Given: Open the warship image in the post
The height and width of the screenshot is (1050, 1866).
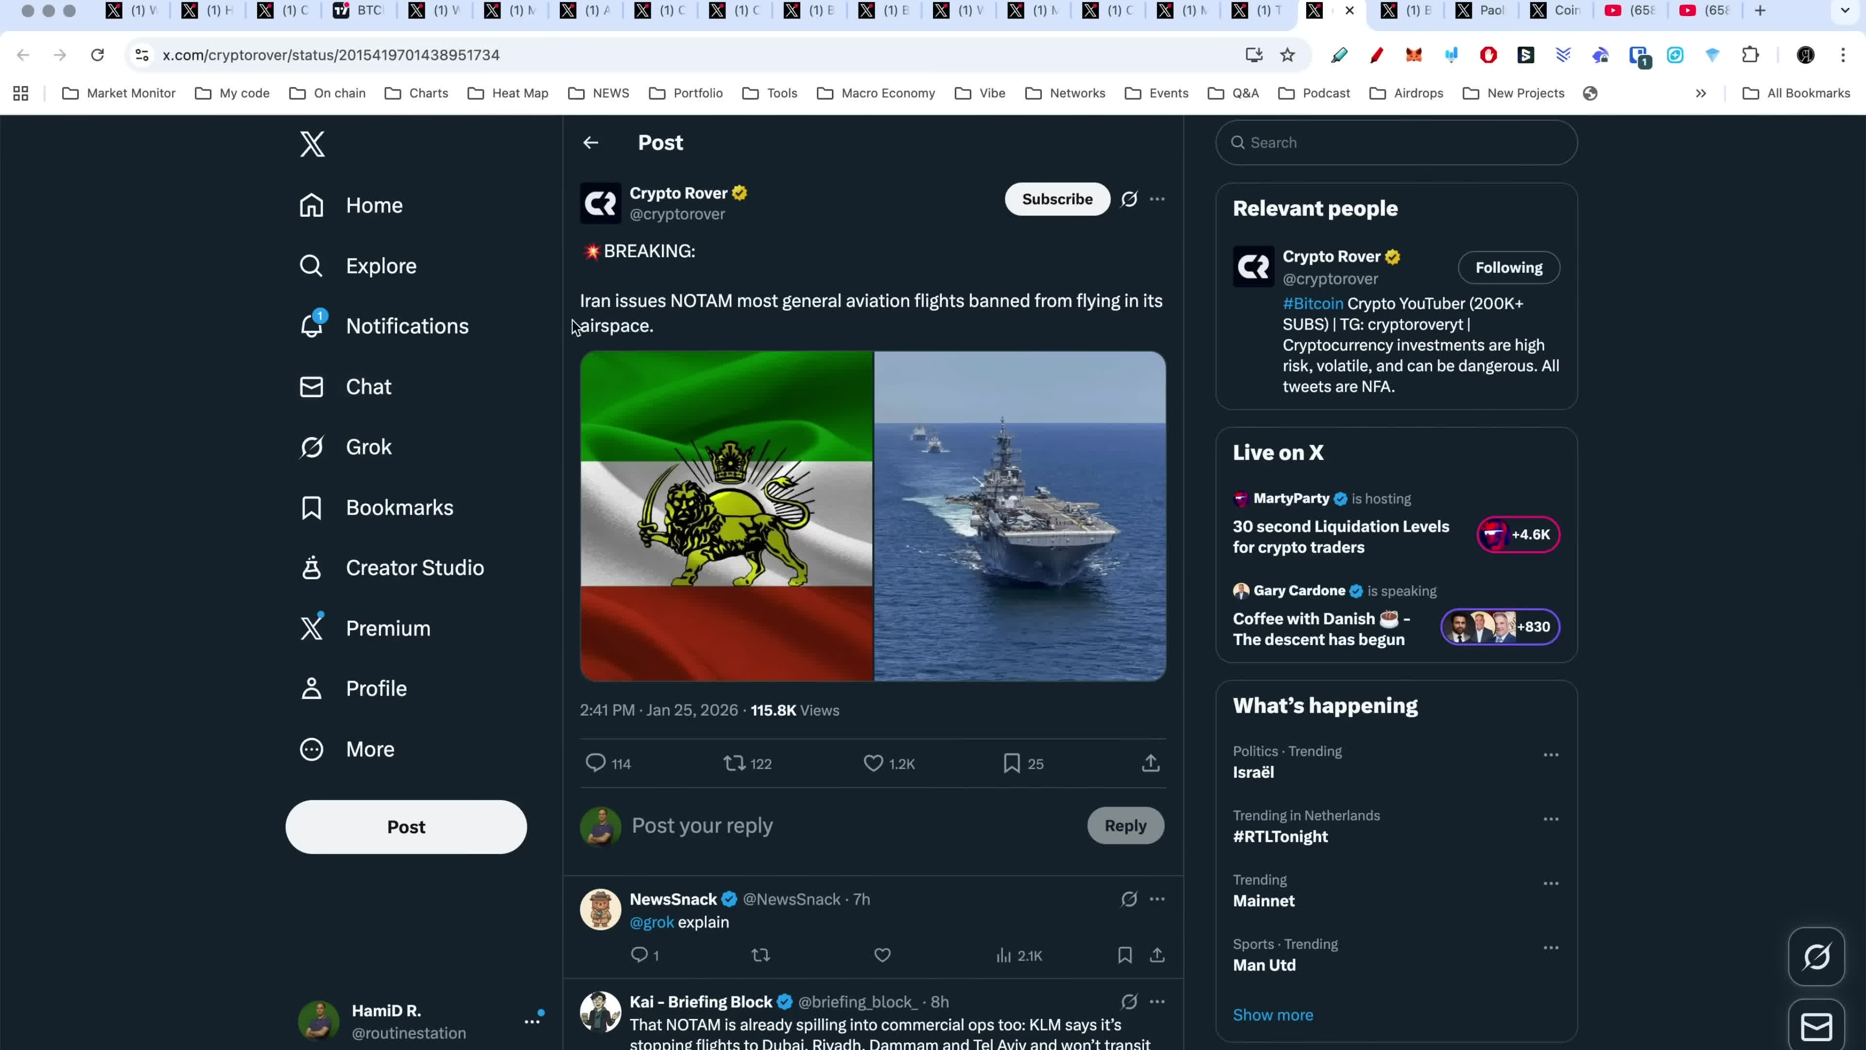Looking at the screenshot, I should (x=1020, y=516).
